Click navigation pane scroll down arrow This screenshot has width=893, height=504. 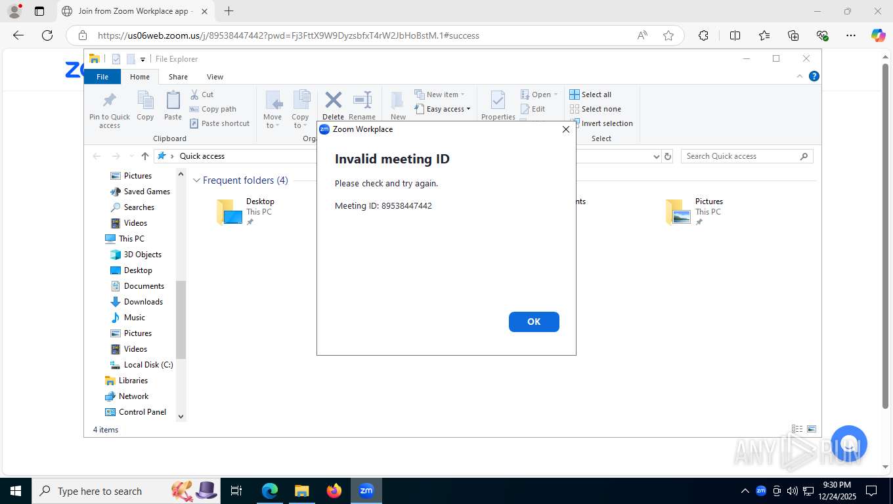(x=181, y=416)
